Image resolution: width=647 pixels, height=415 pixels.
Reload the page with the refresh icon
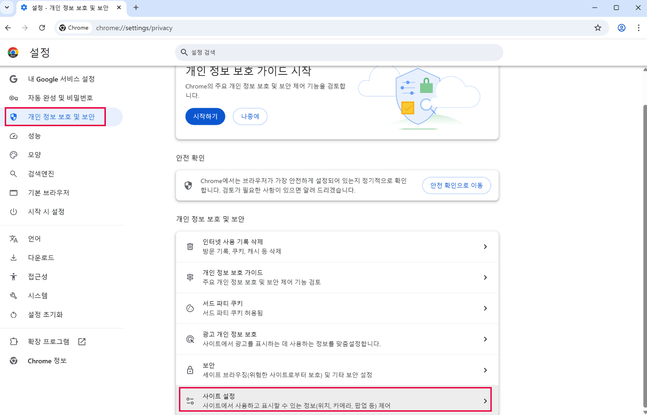point(42,28)
